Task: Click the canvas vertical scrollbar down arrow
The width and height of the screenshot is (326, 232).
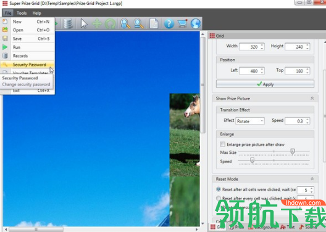Action: 203,223
